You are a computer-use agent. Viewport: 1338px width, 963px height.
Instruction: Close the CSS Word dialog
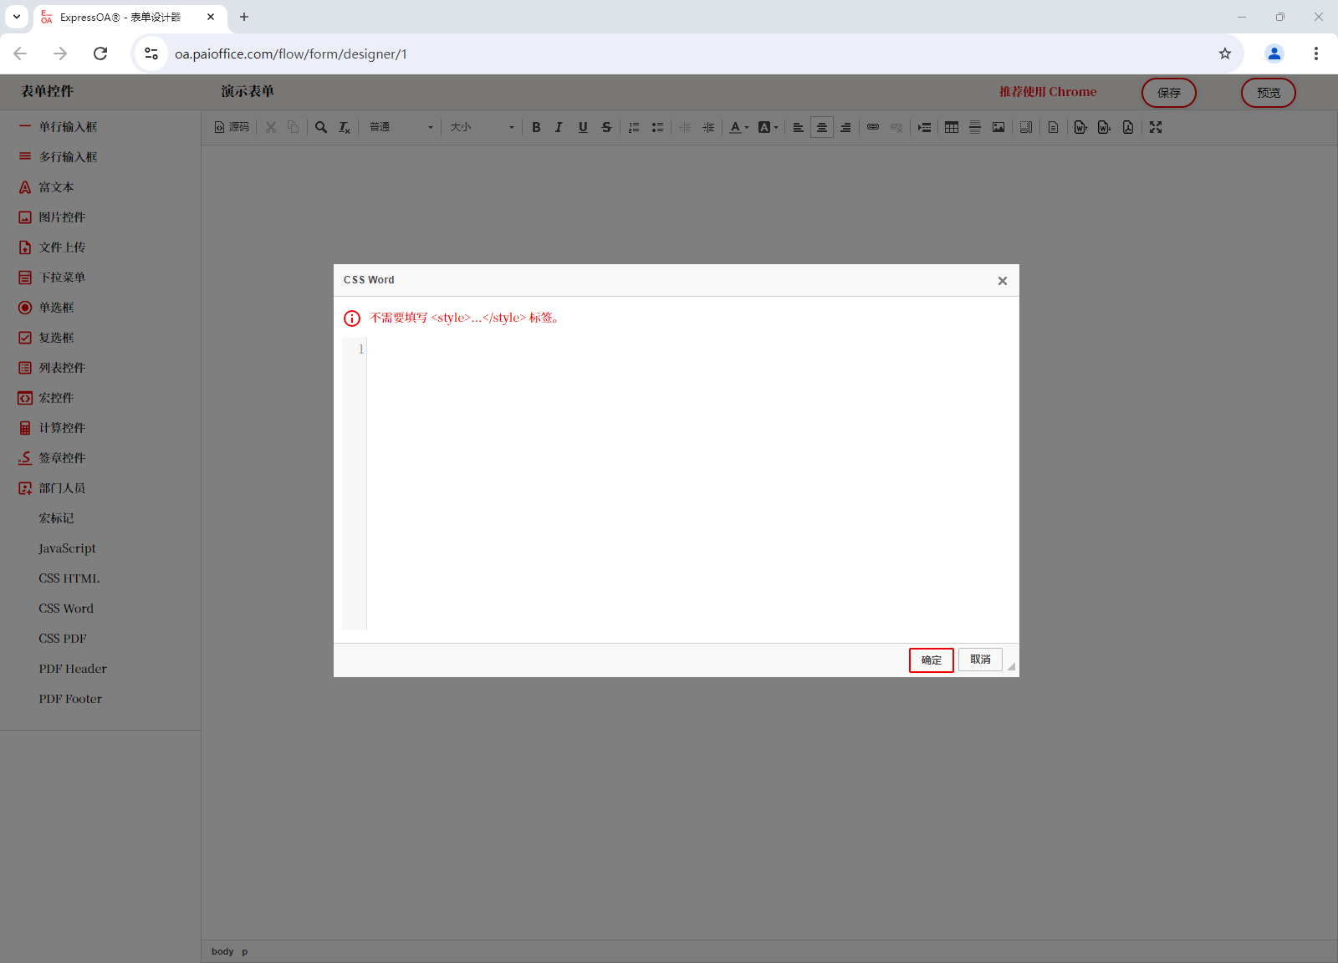1003,281
